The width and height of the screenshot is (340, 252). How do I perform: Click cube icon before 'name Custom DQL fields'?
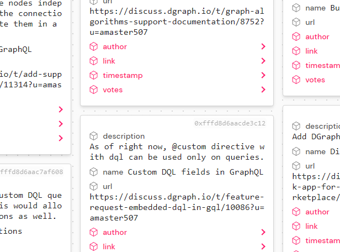pyautogui.click(x=94, y=172)
